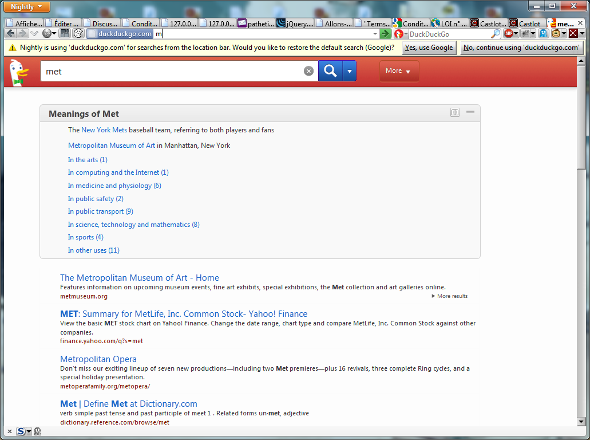Switch to the 'Affiche...' tab
590x440 pixels.
click(x=25, y=23)
